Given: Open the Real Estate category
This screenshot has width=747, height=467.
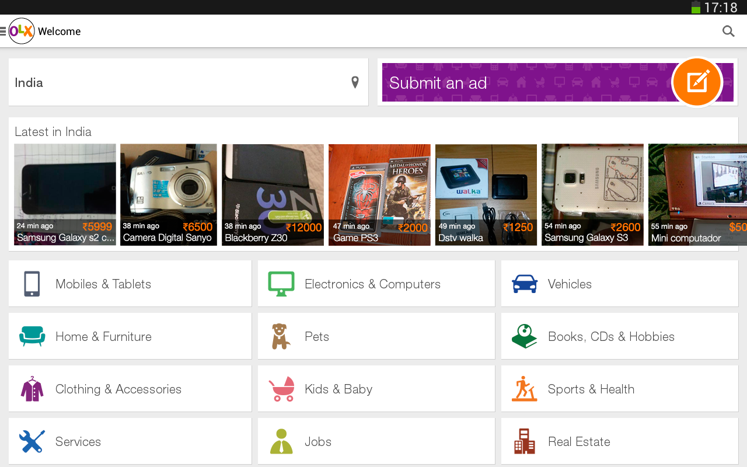Looking at the screenshot, I should click(620, 441).
